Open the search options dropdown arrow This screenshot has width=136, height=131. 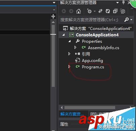[x=131, y=20]
